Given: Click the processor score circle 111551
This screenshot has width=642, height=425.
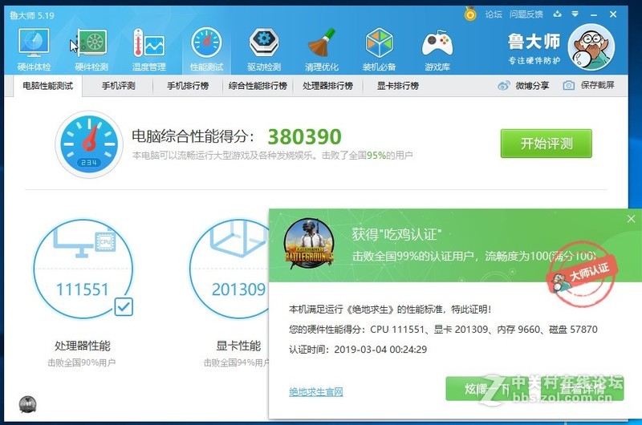Looking at the screenshot, I should (83, 269).
